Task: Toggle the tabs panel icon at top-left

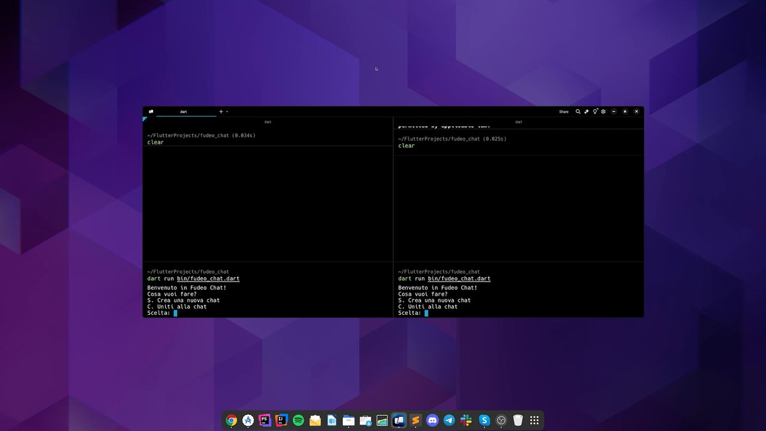Action: coord(151,112)
